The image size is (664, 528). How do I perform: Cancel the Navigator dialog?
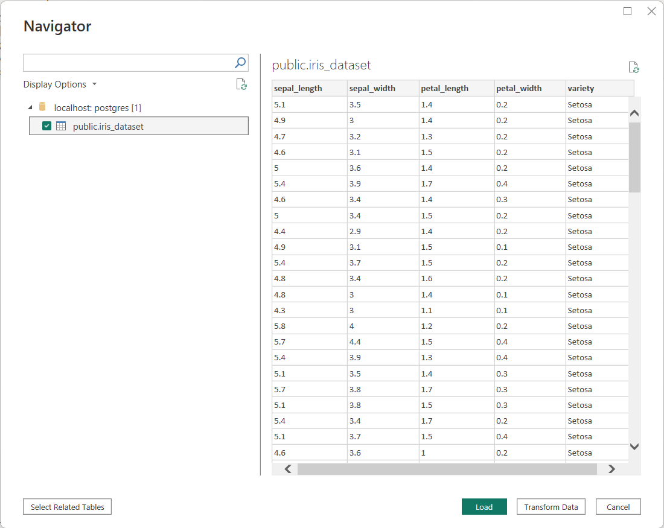tap(618, 507)
